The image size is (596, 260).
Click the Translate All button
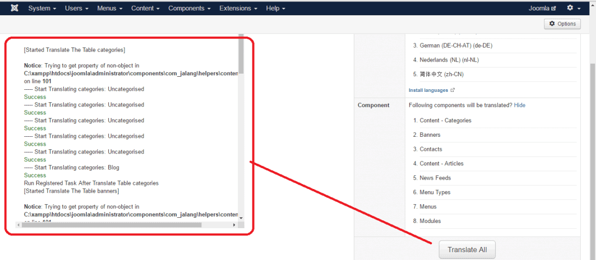467,250
